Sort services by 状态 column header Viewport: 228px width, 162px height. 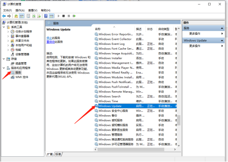coord(151,29)
